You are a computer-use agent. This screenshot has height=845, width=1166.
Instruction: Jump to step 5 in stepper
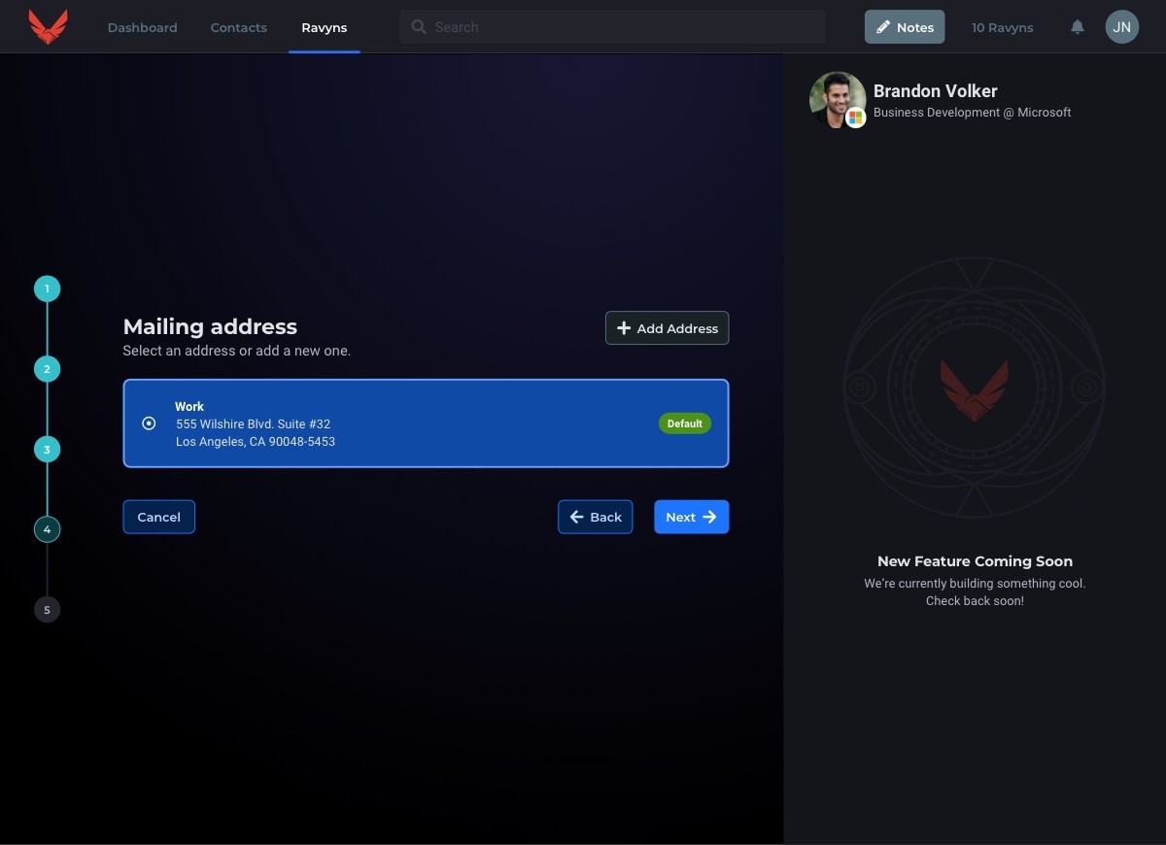coord(47,610)
